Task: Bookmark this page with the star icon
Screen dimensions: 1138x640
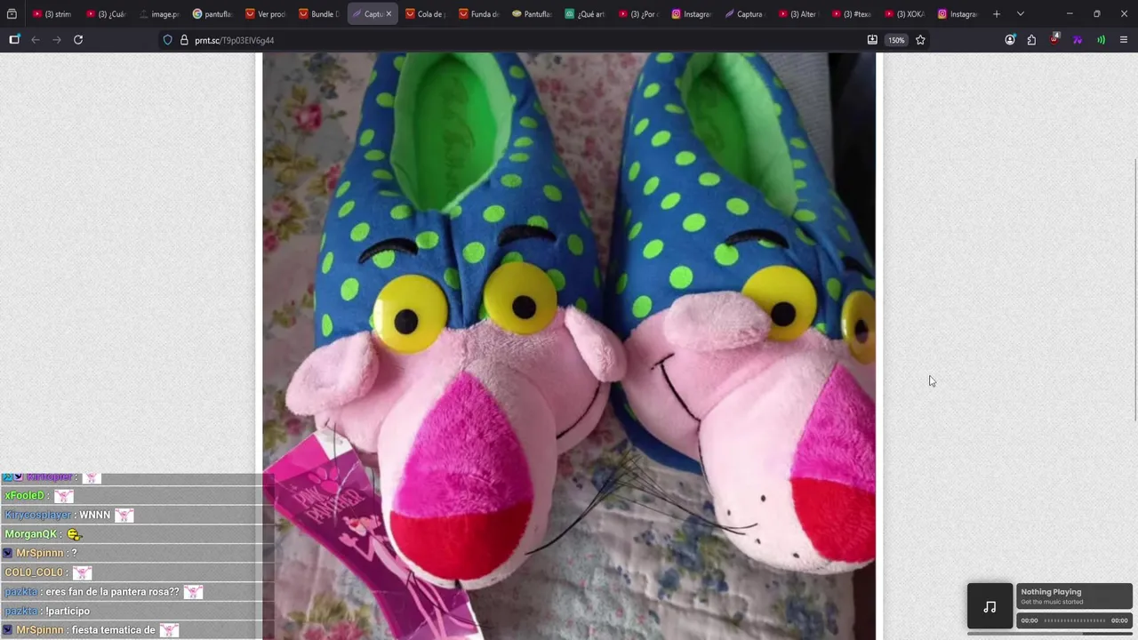Action: coord(920,40)
